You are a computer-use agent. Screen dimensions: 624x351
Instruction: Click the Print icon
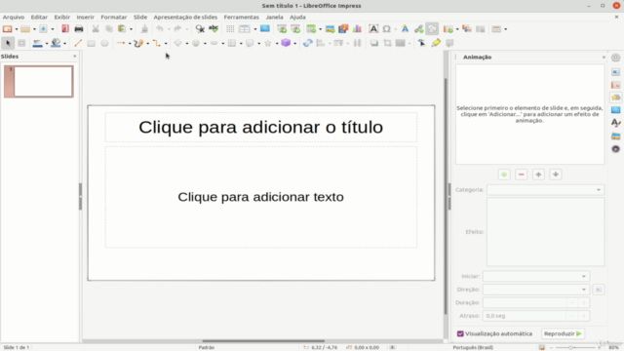[x=79, y=28]
